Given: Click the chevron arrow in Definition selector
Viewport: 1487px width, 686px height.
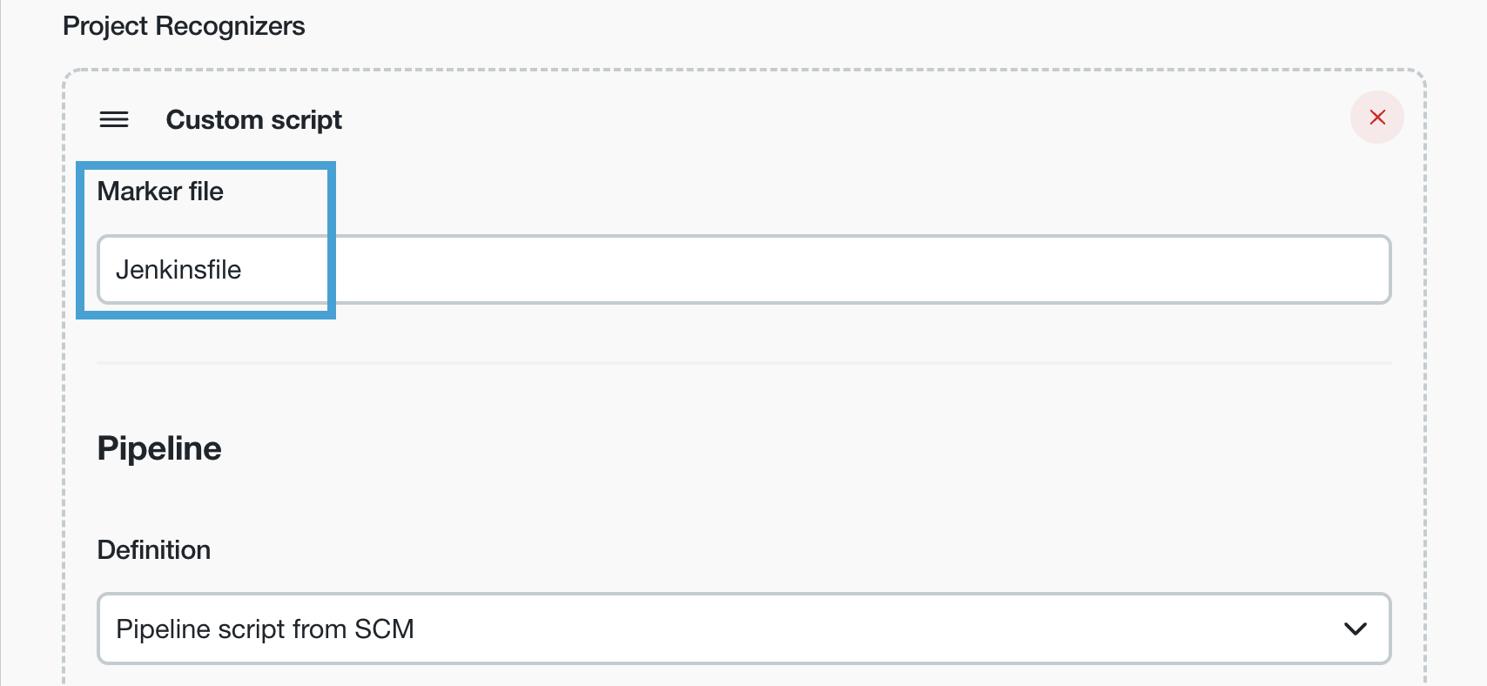Looking at the screenshot, I should [1355, 629].
